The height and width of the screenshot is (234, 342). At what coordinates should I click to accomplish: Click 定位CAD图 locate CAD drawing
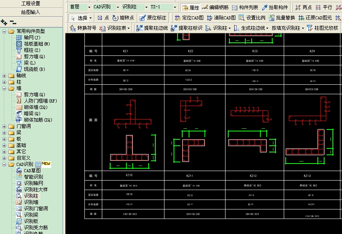coord(189,18)
